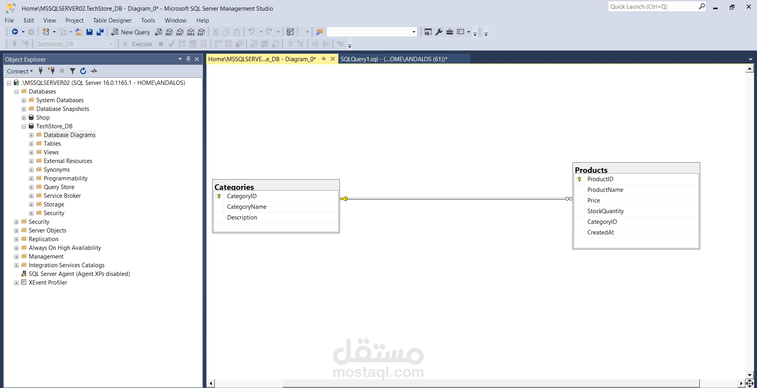
Task: Open a Database Engine Query icon next to New Query
Action: [x=158, y=32]
